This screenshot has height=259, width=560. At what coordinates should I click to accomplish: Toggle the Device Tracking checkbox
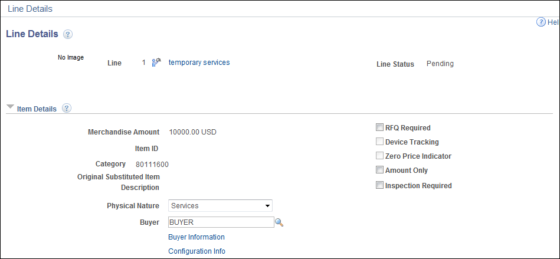click(379, 142)
